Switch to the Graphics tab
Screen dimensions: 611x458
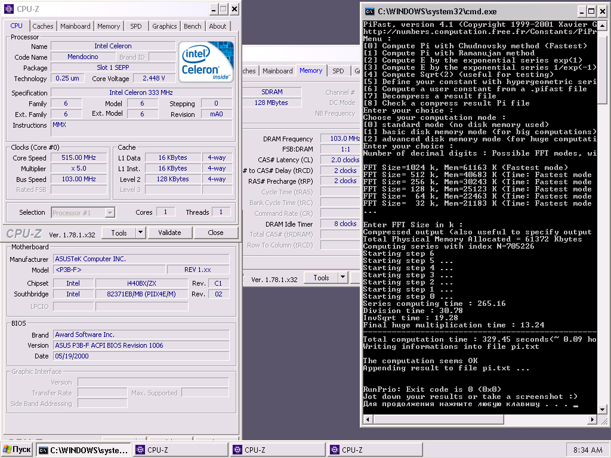165,26
